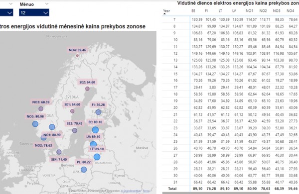Click the FI: 76.28 map label
This screenshot has height=194, width=299.
click(x=98, y=105)
